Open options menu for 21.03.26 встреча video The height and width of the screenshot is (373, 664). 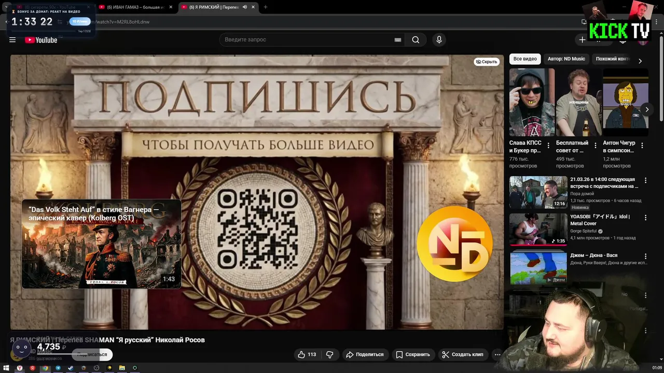point(646,180)
